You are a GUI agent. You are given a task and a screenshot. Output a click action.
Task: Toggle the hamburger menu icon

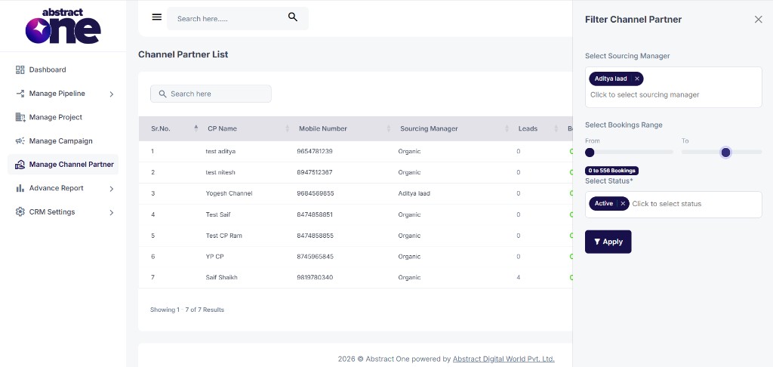point(157,17)
